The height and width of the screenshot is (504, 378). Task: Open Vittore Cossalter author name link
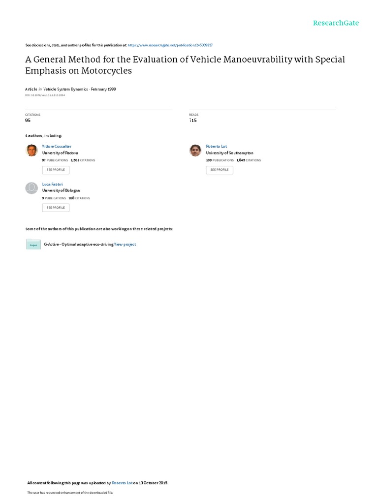57,146
